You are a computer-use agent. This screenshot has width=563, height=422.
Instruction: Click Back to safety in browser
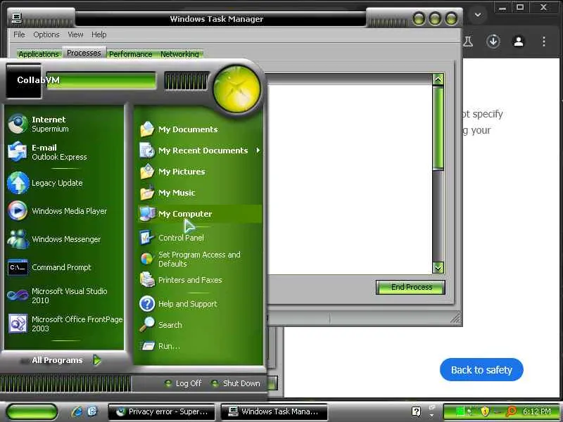[x=481, y=370]
